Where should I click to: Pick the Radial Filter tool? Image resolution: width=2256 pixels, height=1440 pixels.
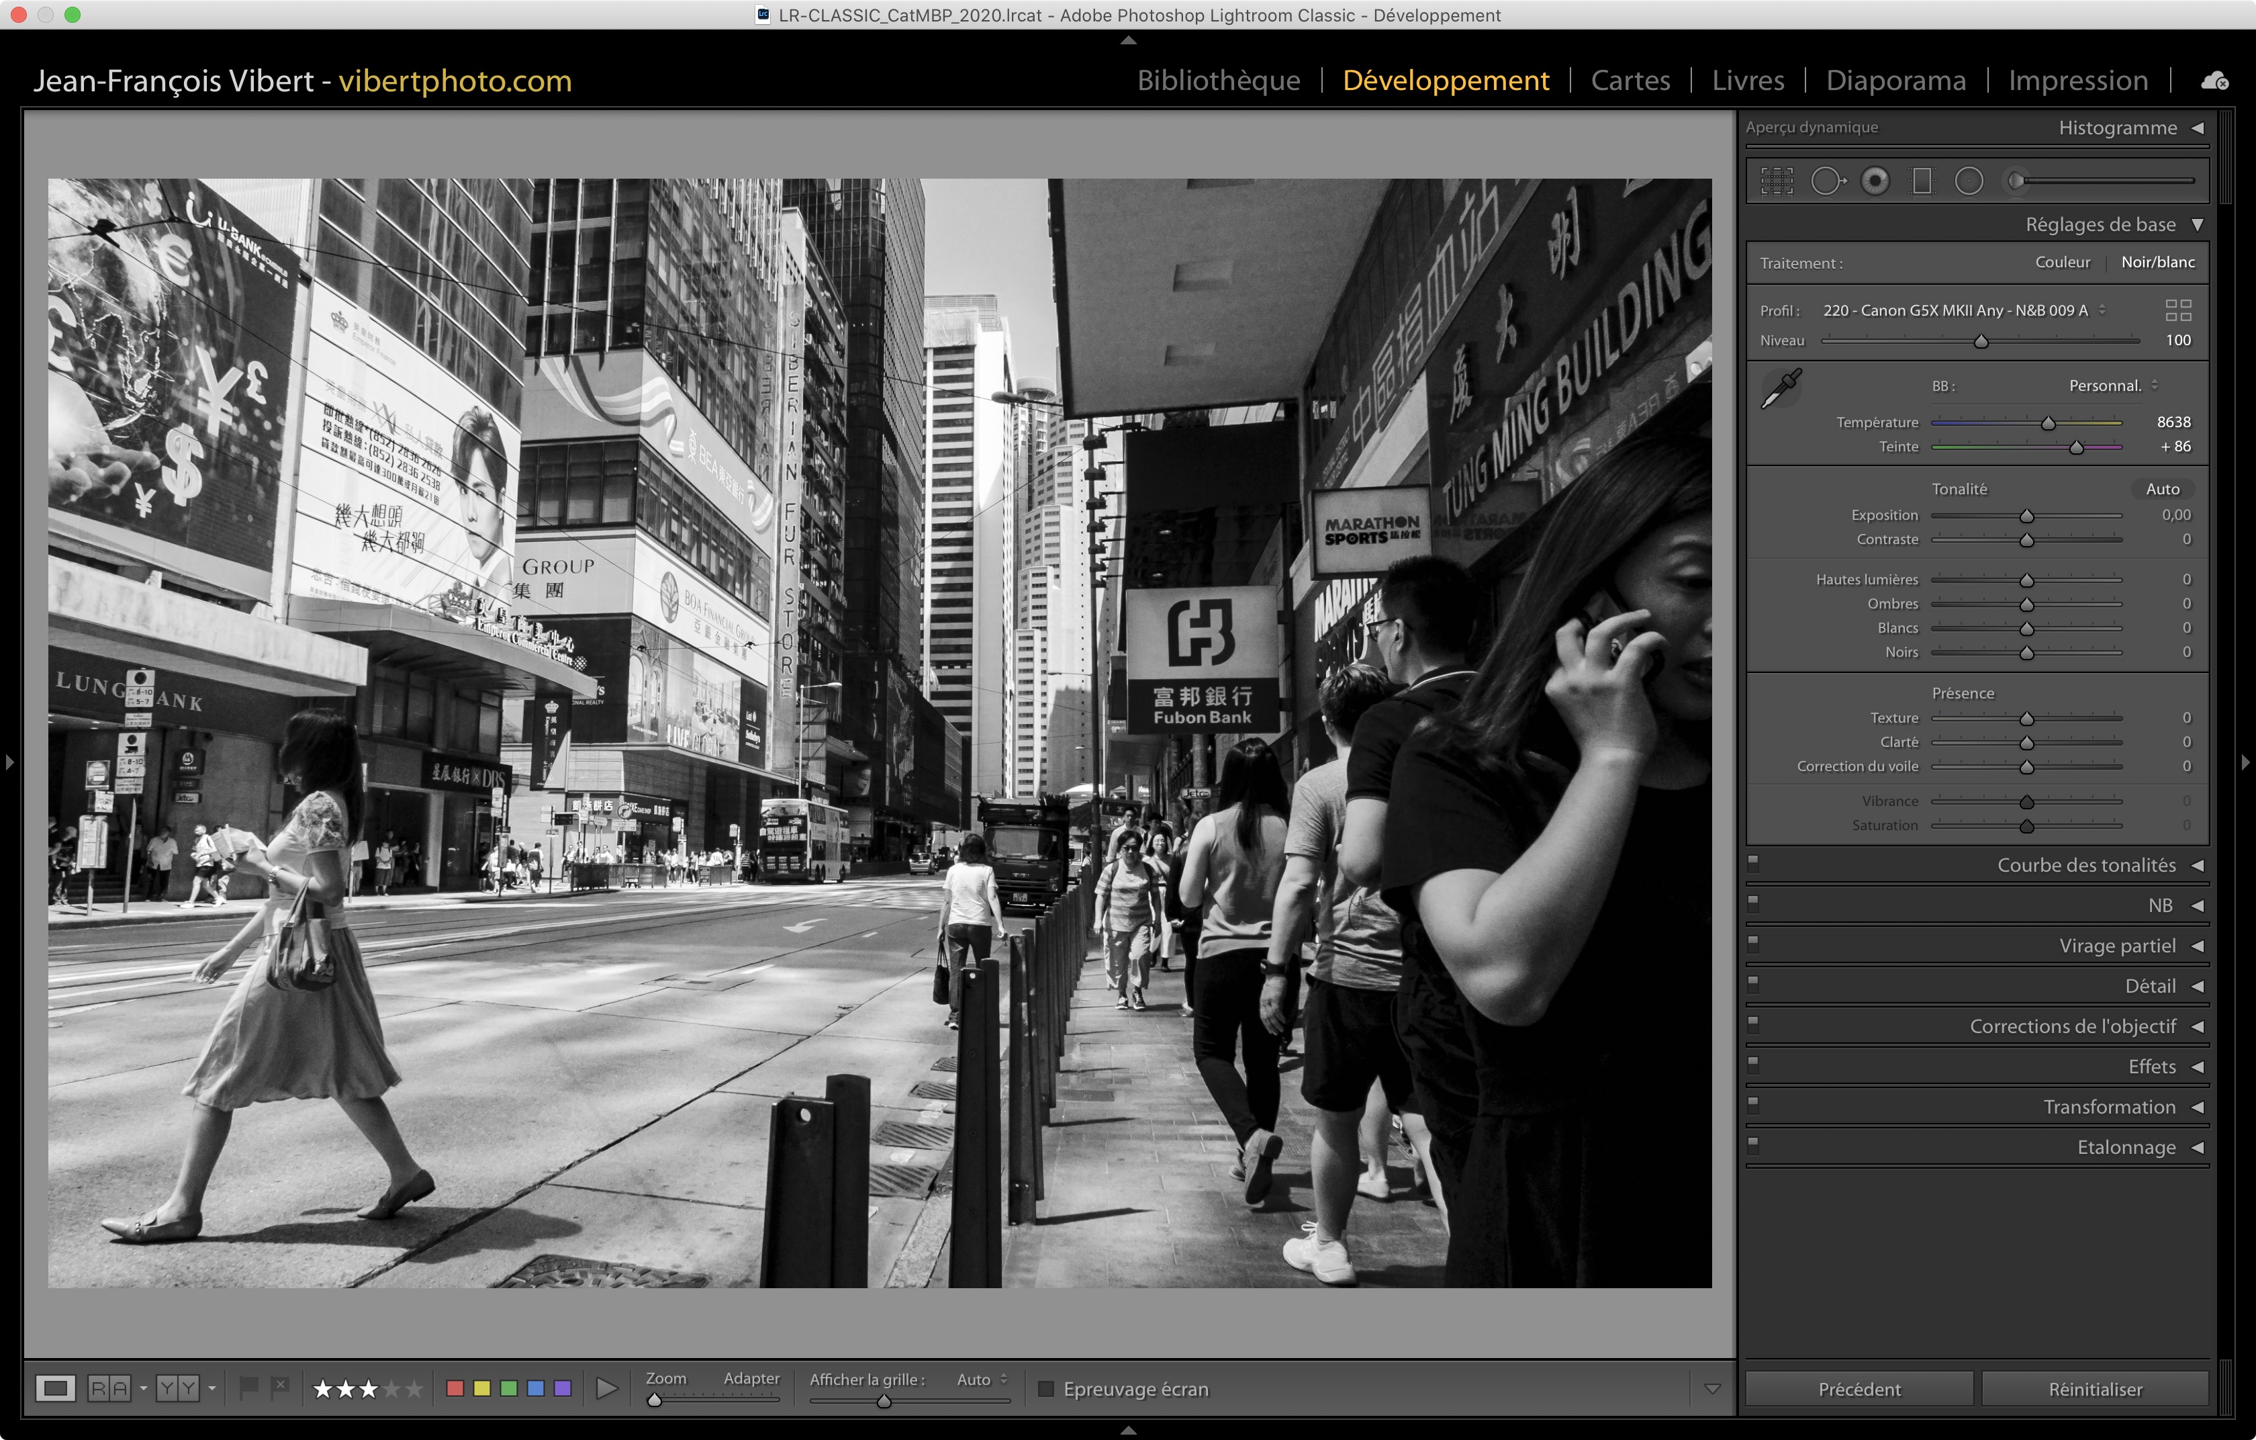(x=1969, y=181)
